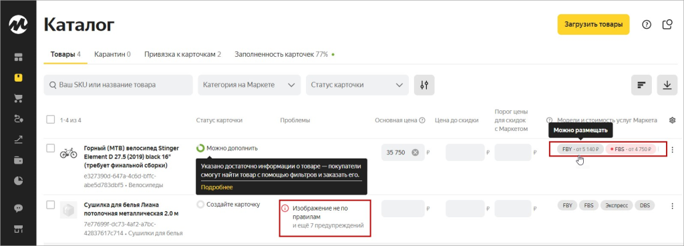
Task: Click the sort list icon button
Action: pos(641,85)
